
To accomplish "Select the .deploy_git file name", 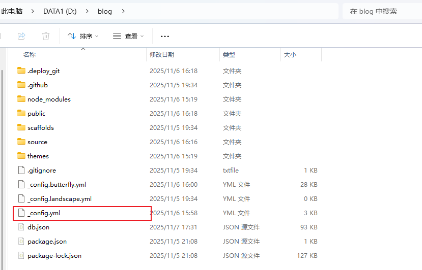I will (x=43, y=71).
